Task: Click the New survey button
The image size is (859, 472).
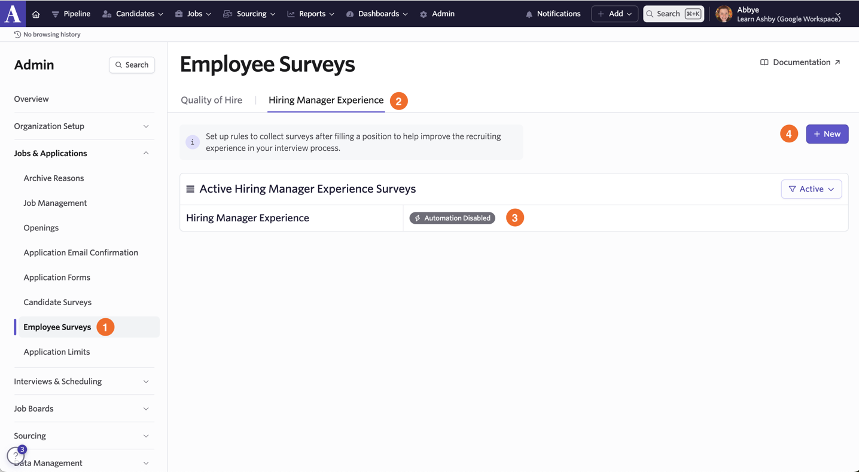Action: click(827, 134)
